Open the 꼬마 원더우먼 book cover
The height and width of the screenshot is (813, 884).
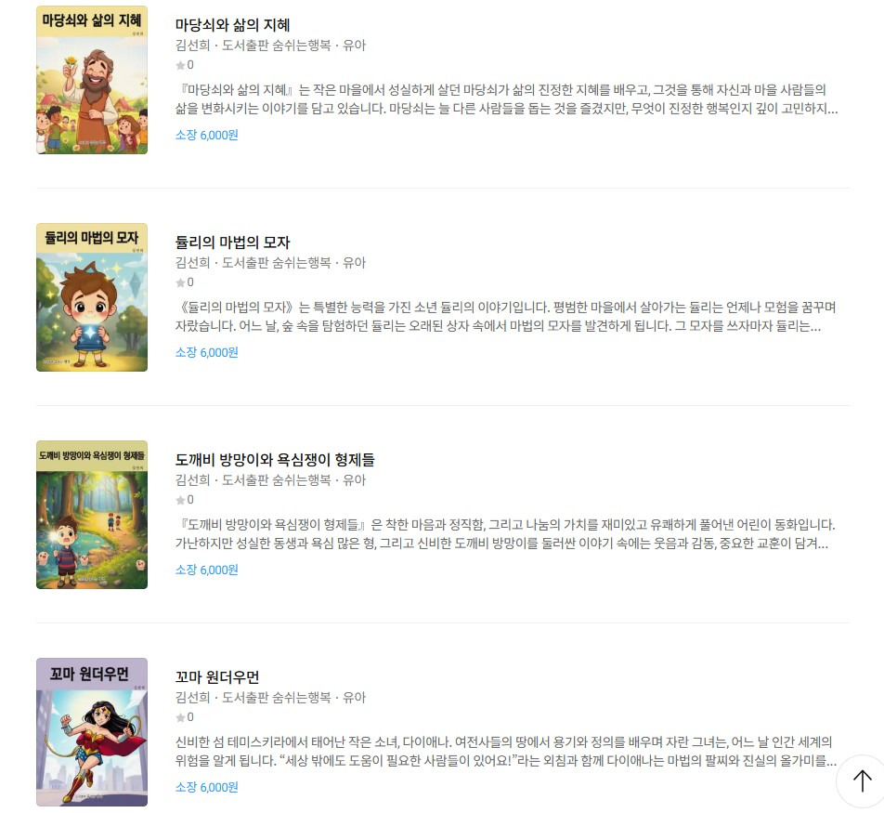tap(92, 732)
